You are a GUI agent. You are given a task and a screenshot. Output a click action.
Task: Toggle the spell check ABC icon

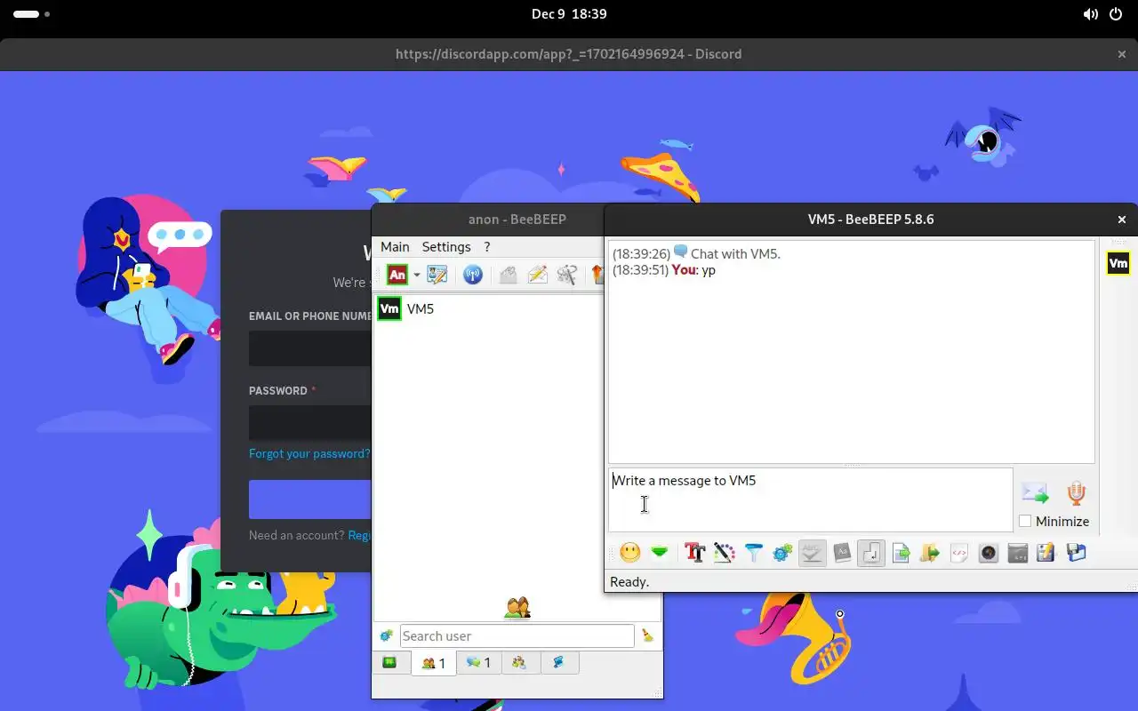click(813, 553)
